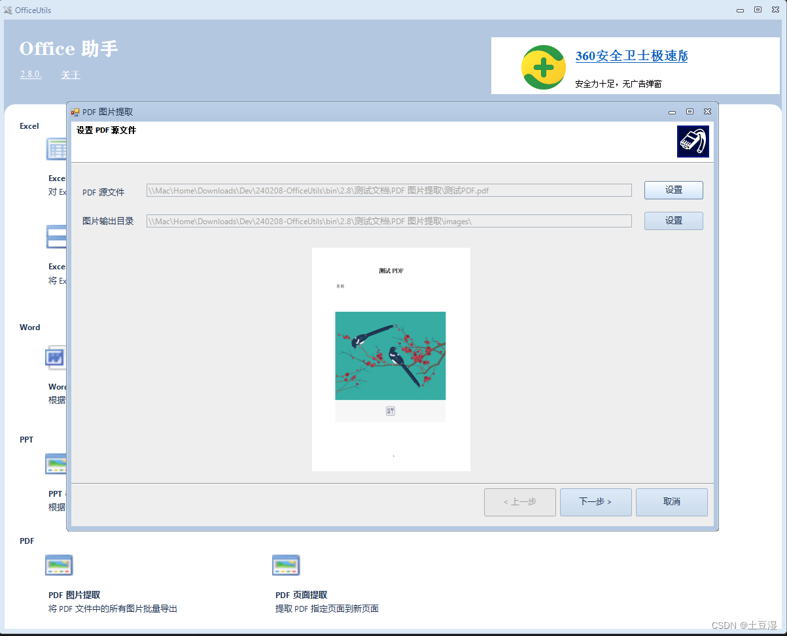The width and height of the screenshot is (787, 636).
Task: Click the 提取 PDF 指定页面到新页面 description
Action: coord(327,609)
